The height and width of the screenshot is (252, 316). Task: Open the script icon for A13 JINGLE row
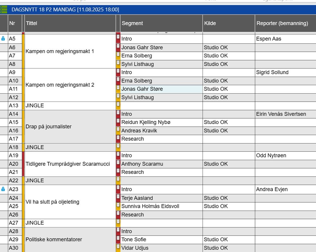pyautogui.click(x=118, y=104)
